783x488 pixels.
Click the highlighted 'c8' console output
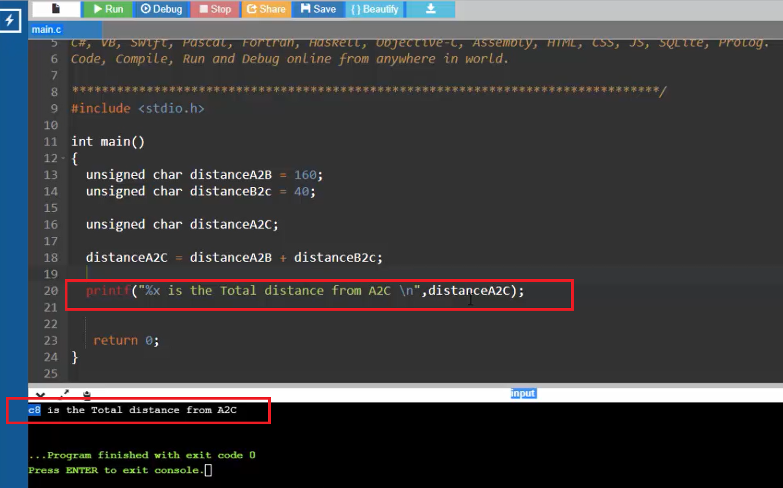pos(34,410)
